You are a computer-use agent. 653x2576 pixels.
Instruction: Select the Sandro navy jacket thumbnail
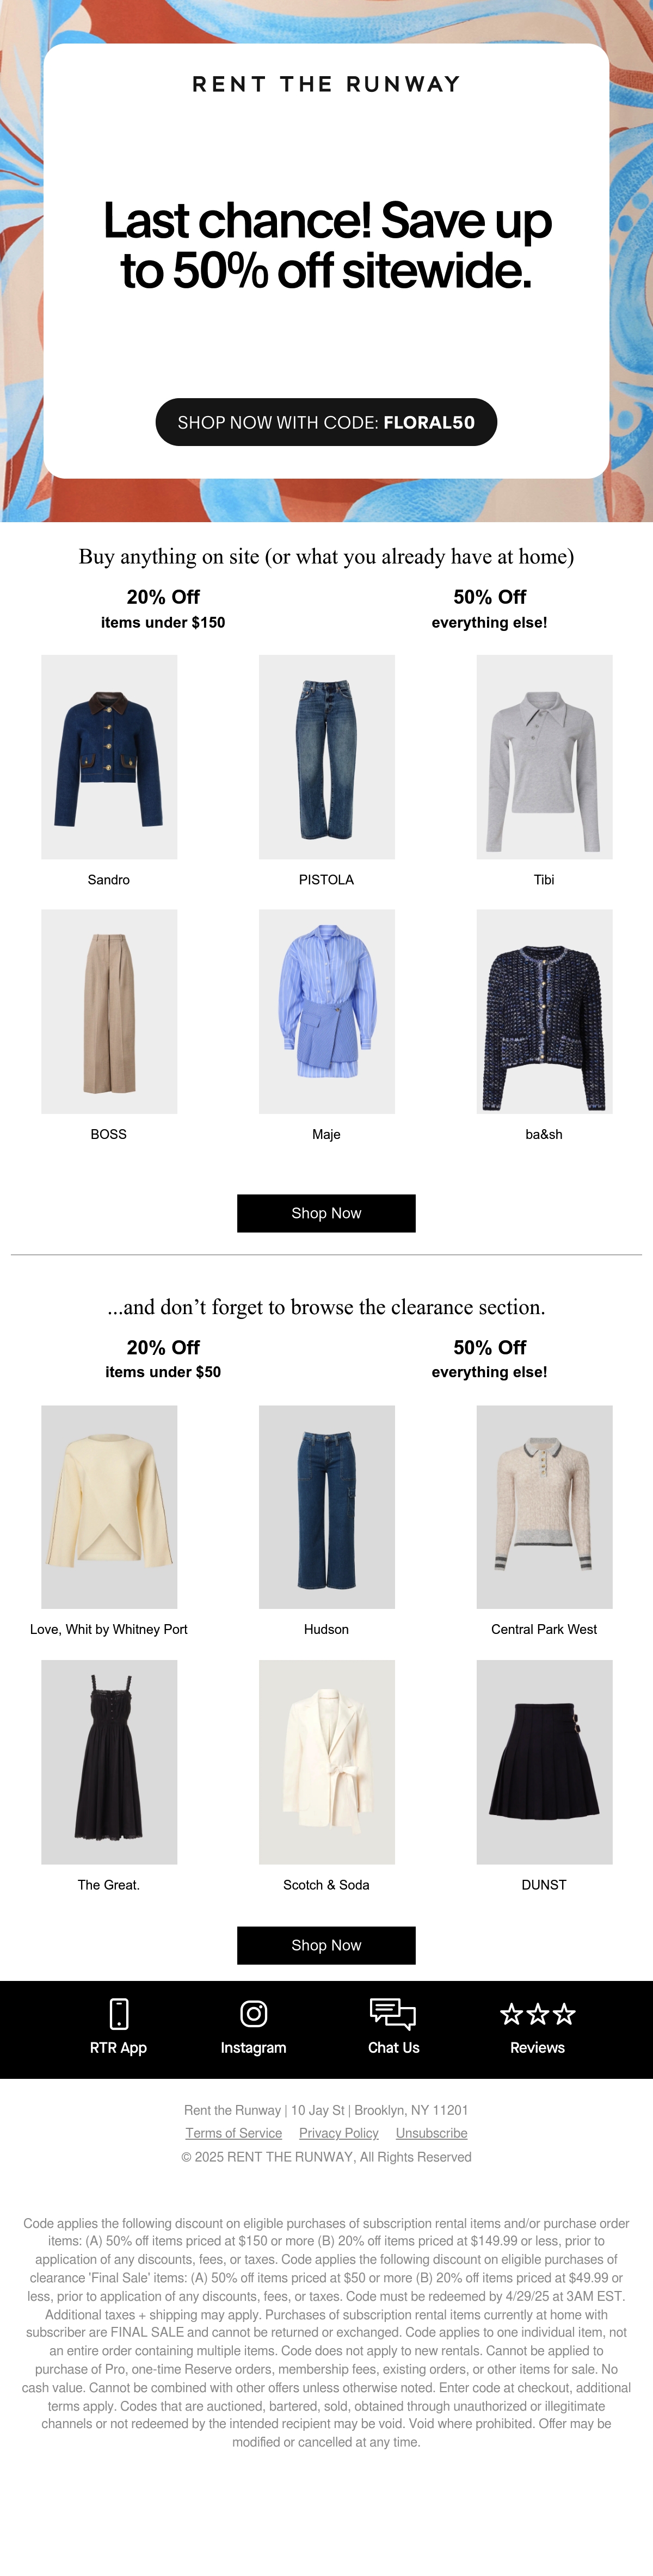[109, 757]
